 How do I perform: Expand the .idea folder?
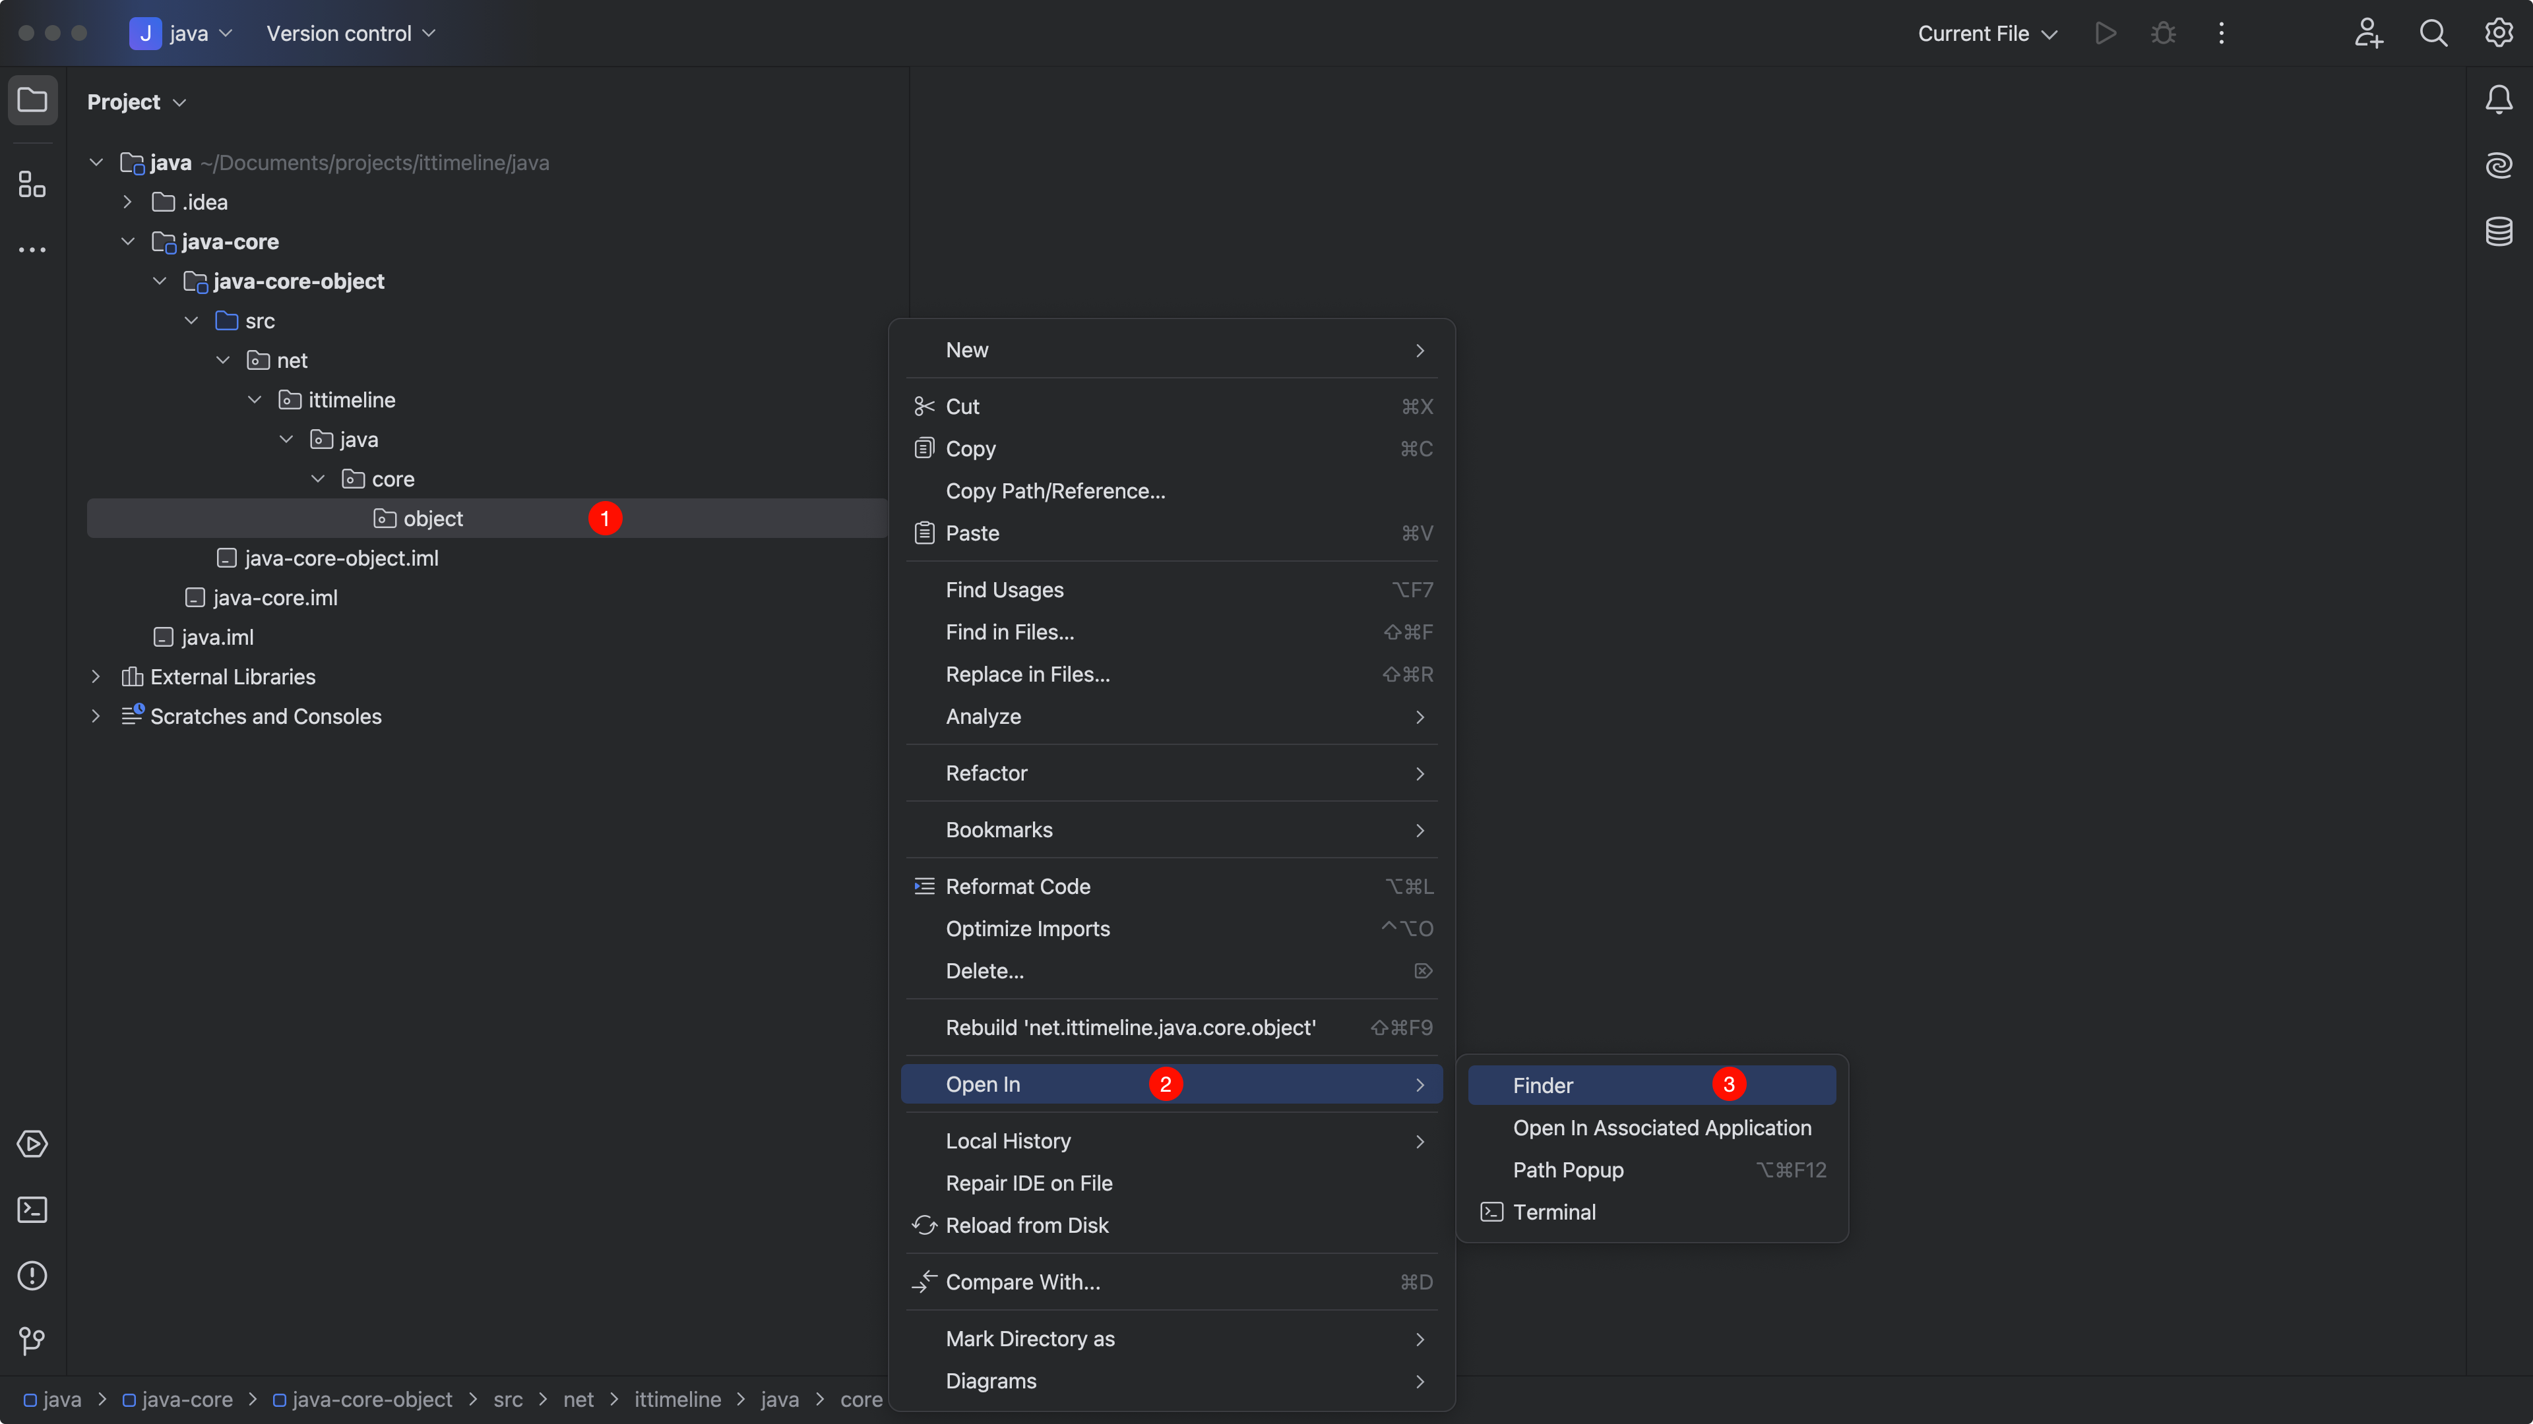point(128,202)
